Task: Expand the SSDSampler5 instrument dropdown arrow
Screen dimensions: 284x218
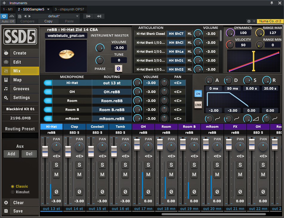Action: [48, 9]
